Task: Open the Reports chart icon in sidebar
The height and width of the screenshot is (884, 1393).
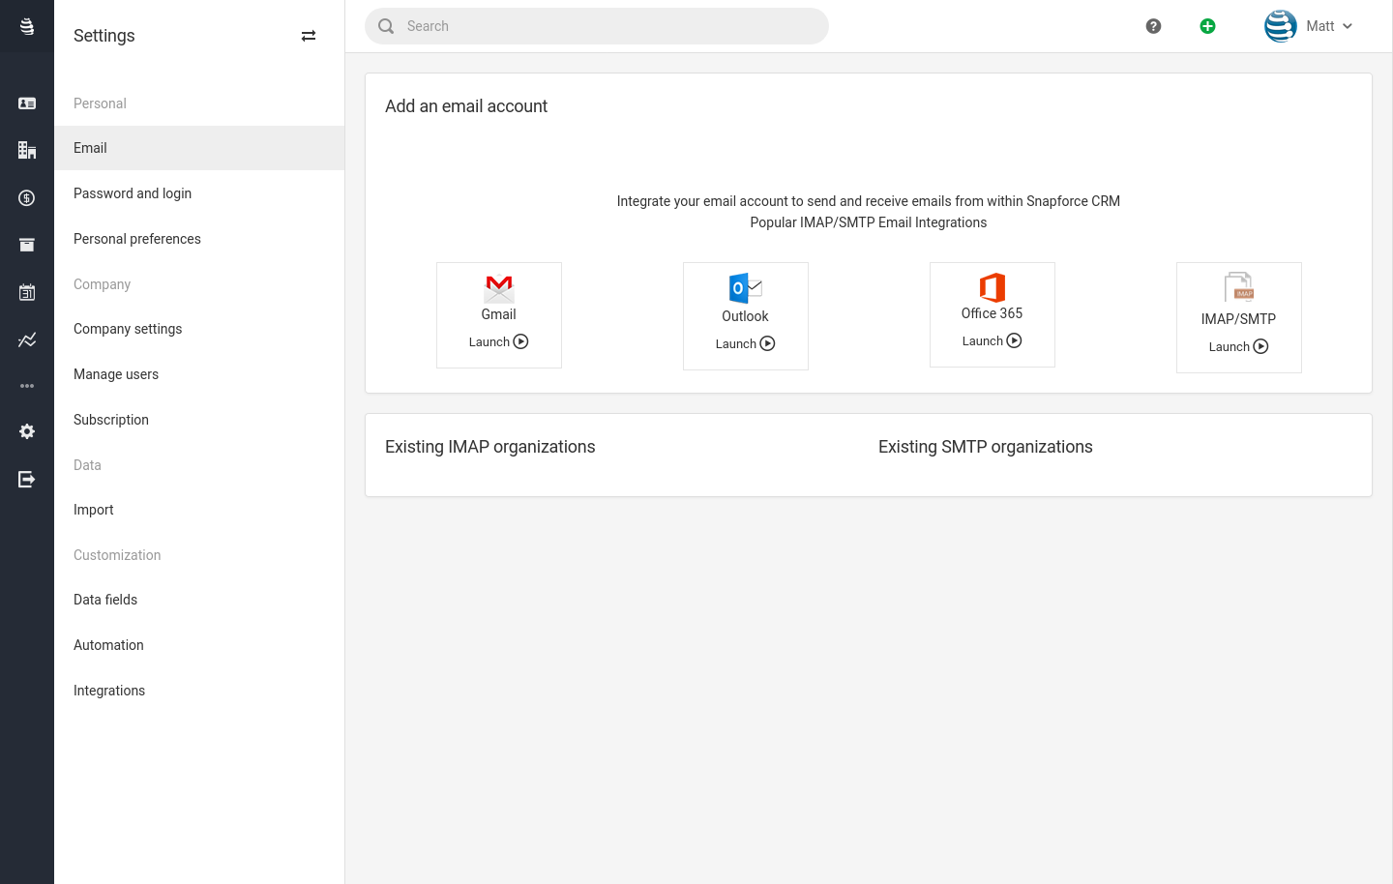Action: [27, 339]
